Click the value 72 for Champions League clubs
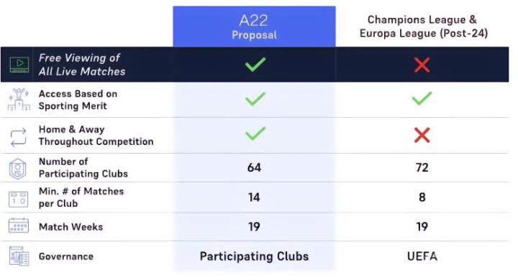The height and width of the screenshot is (280, 518). (422, 167)
